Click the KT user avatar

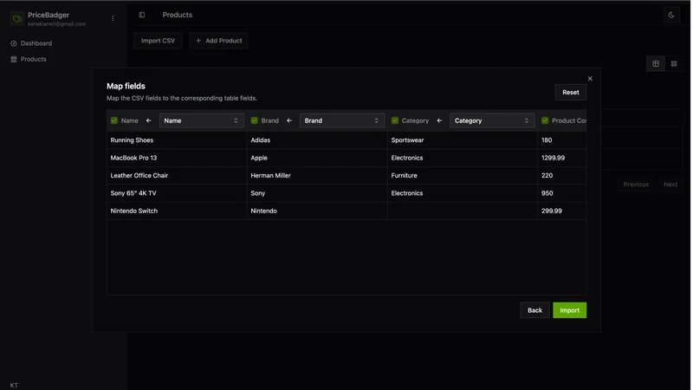[x=14, y=385]
